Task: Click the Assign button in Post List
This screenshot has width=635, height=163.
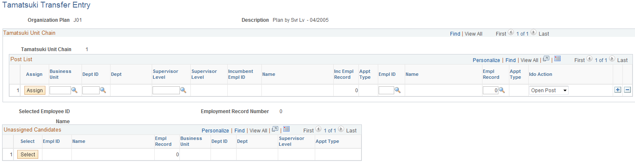Action: coord(35,90)
